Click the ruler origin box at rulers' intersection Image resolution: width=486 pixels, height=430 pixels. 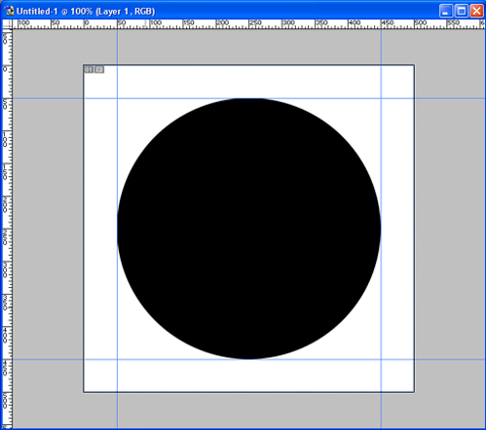(7, 24)
